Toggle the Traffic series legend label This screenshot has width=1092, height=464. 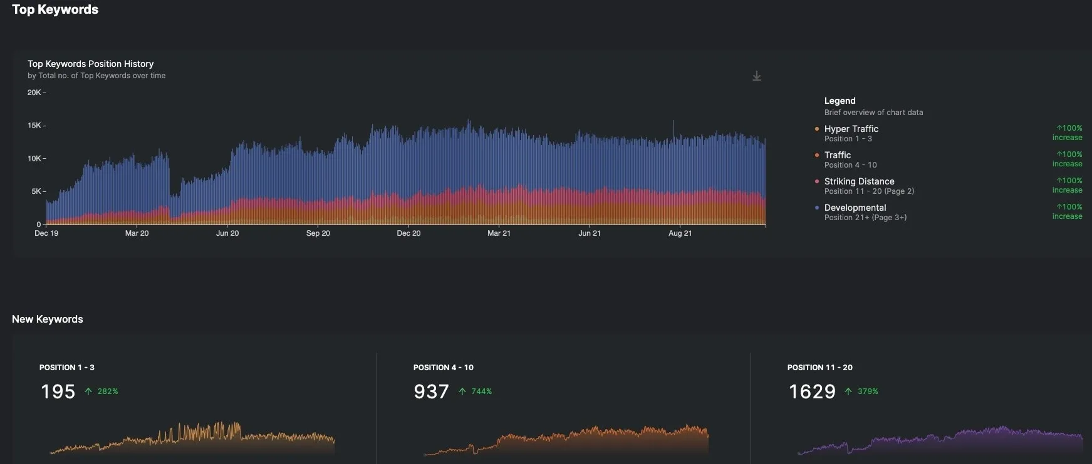[837, 155]
